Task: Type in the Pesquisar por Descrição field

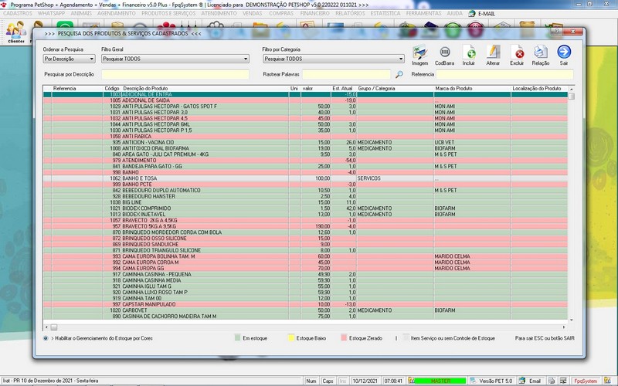Action: click(x=174, y=75)
